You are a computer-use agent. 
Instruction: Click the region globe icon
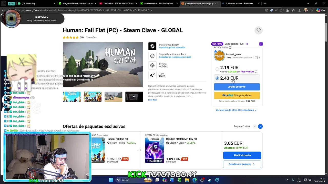click(x=152, y=65)
